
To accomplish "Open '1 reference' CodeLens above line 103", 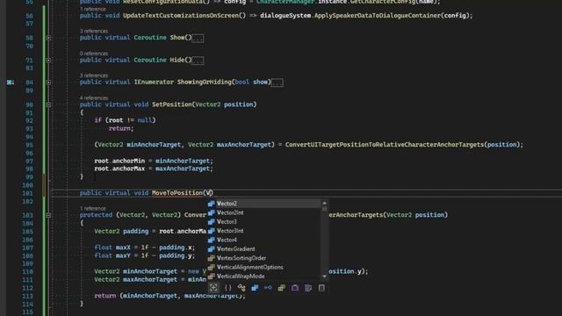I will click(x=93, y=208).
